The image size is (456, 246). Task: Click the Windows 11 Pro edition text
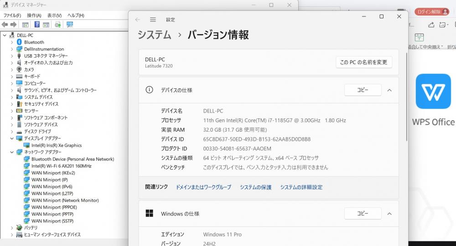(x=222, y=234)
